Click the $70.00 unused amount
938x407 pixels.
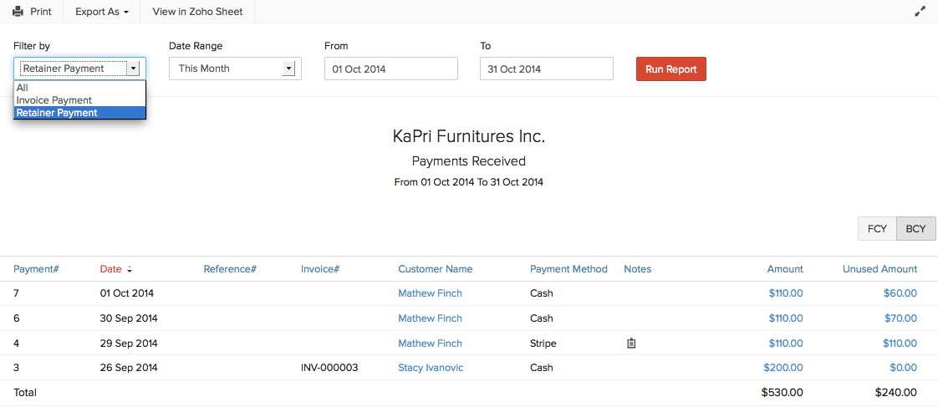(900, 318)
